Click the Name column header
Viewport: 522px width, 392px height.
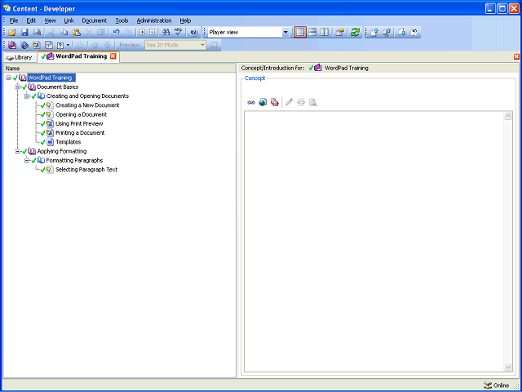(120, 69)
